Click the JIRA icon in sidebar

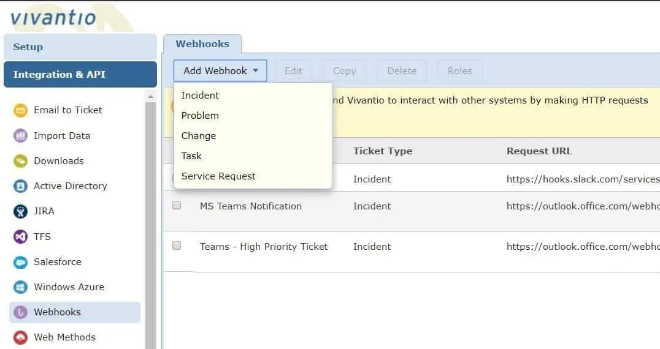[20, 211]
